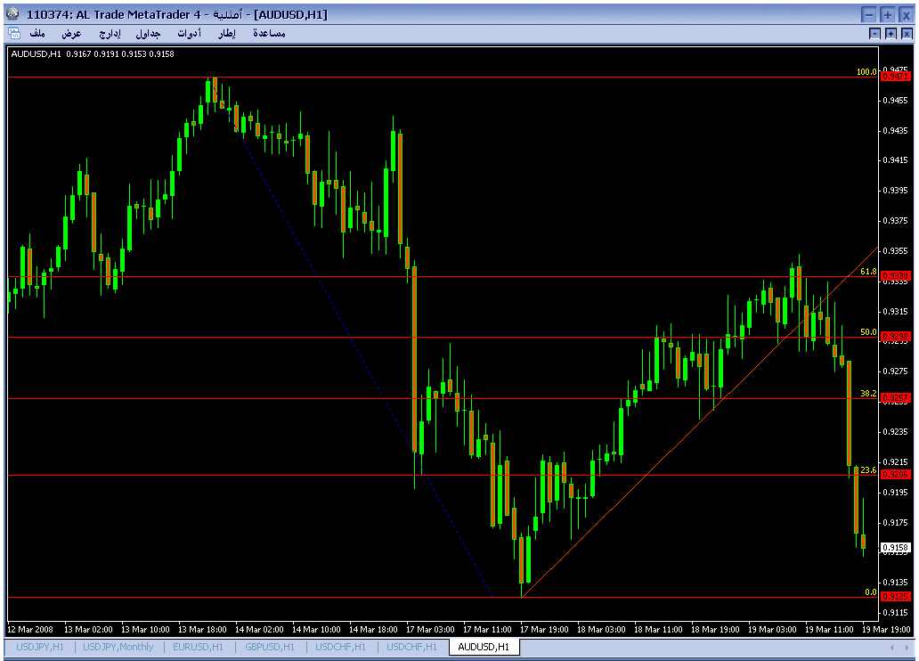This screenshot has width=919, height=661.
Task: Click the 17 Mar 03:00 time label
Action: 430,629
